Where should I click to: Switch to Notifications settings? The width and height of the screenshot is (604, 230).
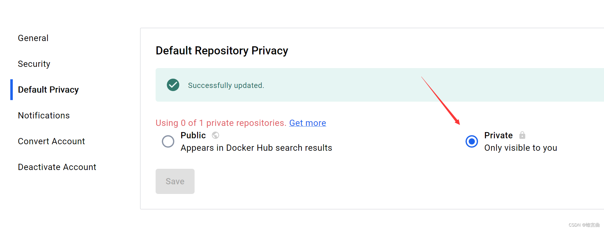pyautogui.click(x=44, y=115)
